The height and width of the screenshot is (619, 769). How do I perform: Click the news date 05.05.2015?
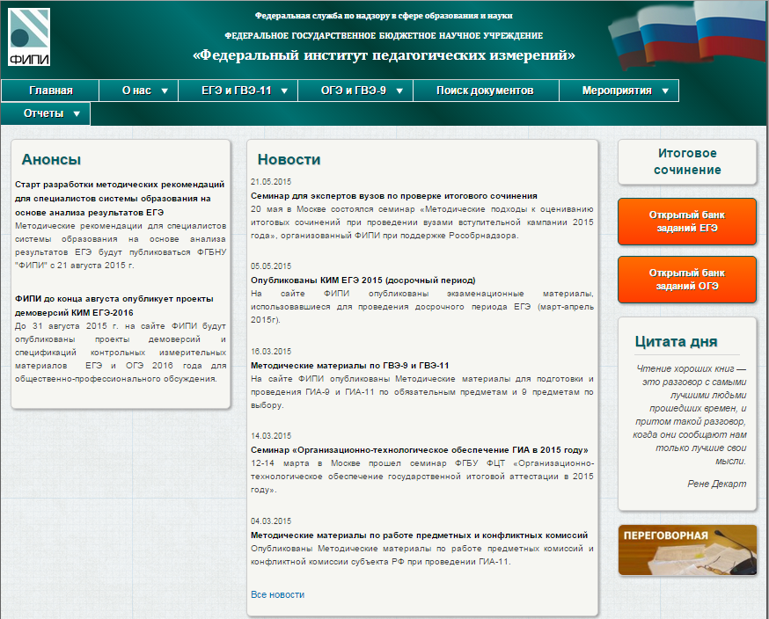pyautogui.click(x=271, y=266)
